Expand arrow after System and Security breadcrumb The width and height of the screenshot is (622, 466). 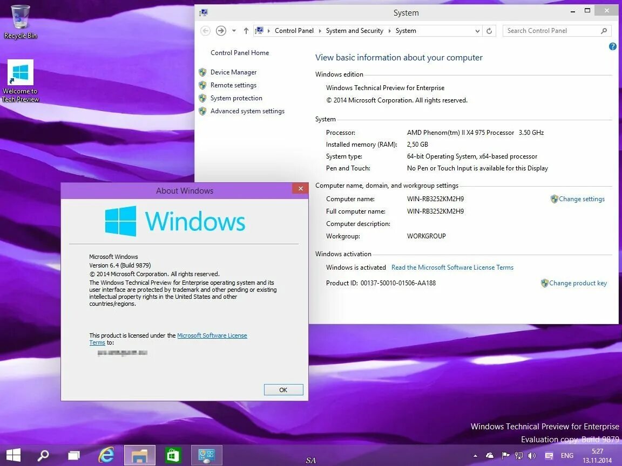point(389,31)
